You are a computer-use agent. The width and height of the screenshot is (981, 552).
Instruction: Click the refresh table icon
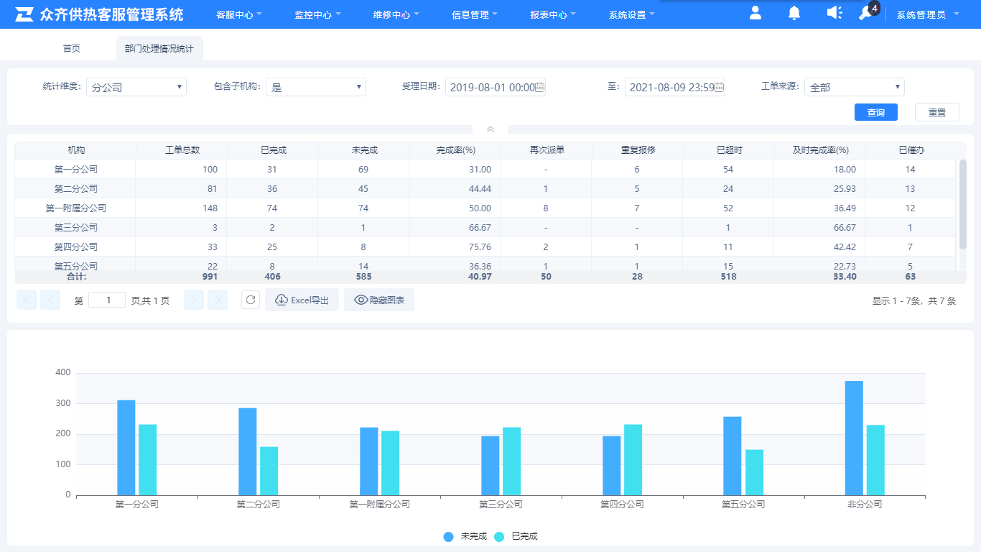click(250, 300)
